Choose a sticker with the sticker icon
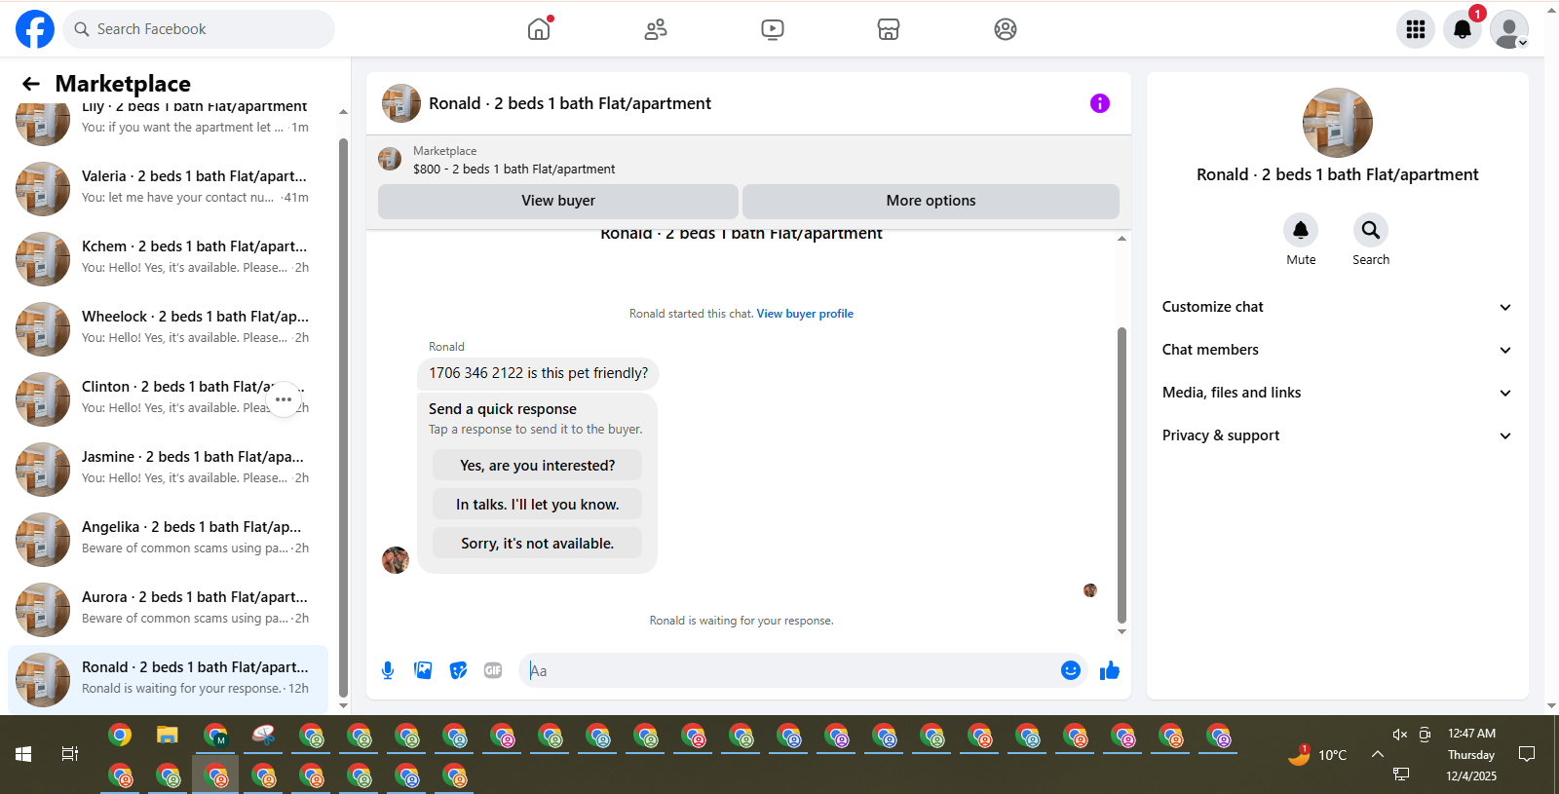This screenshot has height=794, width=1559. click(458, 670)
